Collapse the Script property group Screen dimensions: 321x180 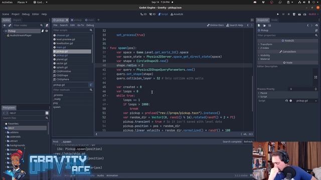tap(263, 96)
